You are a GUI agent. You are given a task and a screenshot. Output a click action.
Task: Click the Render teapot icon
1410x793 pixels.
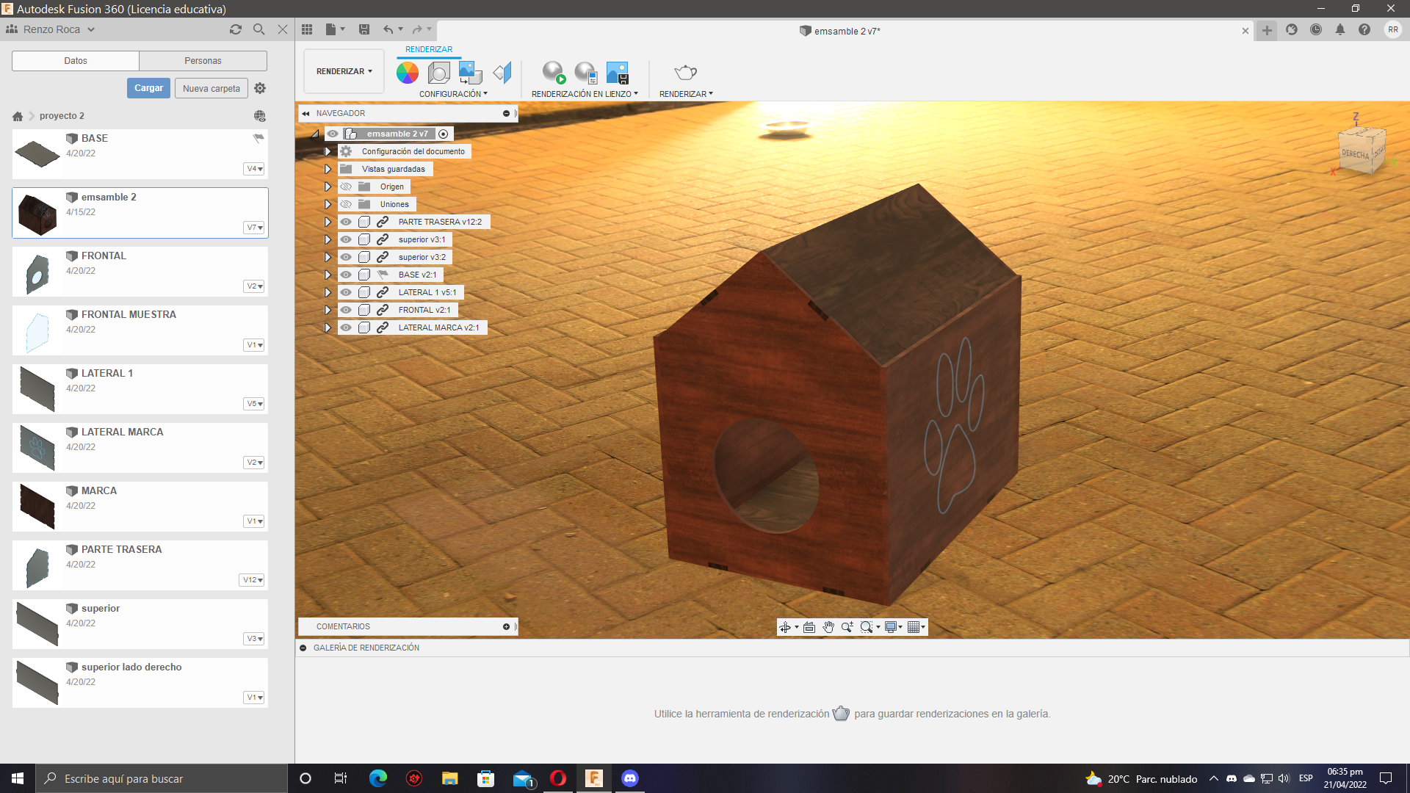(685, 73)
